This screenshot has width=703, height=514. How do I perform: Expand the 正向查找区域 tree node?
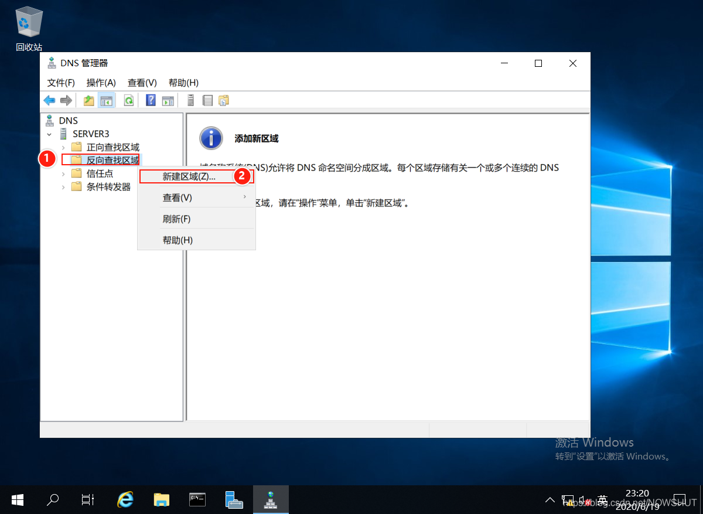63,147
